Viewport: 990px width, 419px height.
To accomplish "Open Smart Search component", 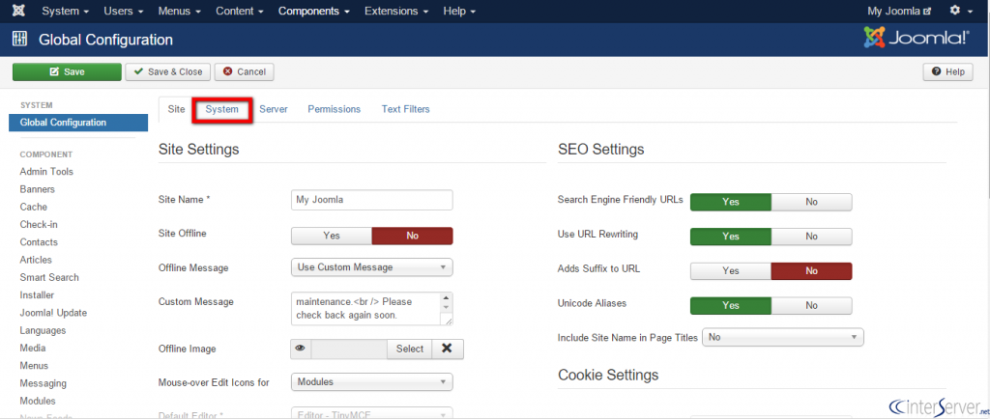I will pyautogui.click(x=49, y=277).
